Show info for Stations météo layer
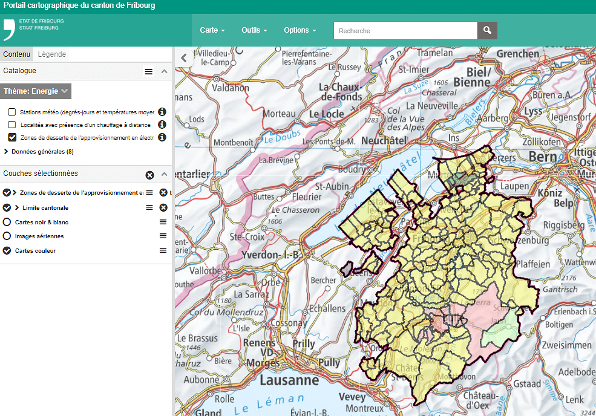This screenshot has height=416, width=596. [x=162, y=112]
